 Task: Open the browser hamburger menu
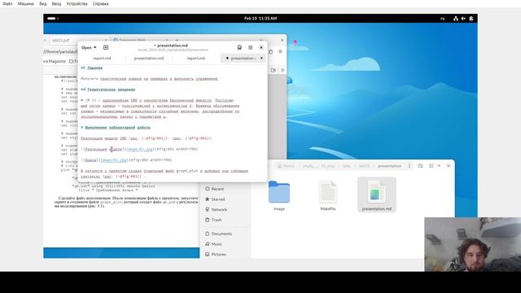[x=280, y=51]
